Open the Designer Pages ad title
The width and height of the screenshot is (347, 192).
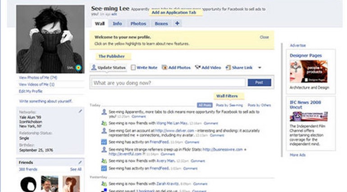[306, 55]
